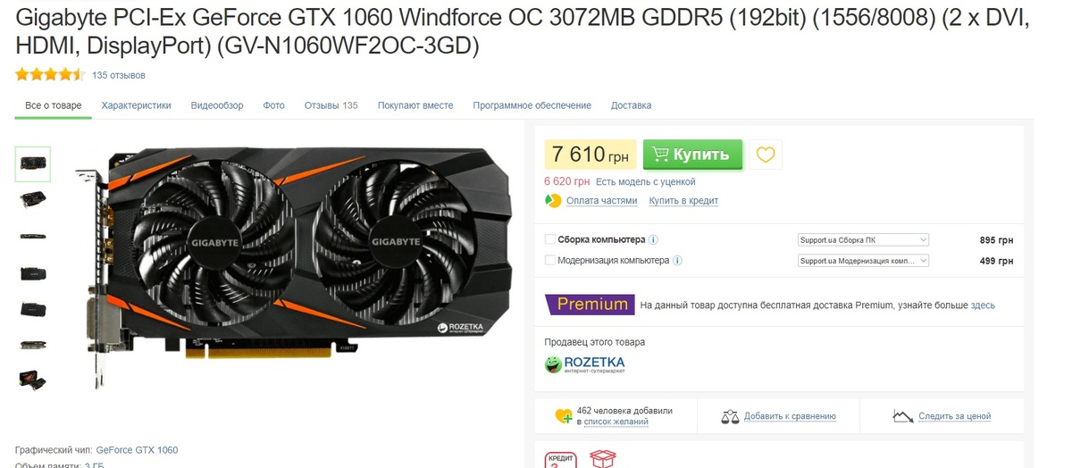Open the Оплата частями link
This screenshot has width=1072, height=468.
(x=601, y=201)
